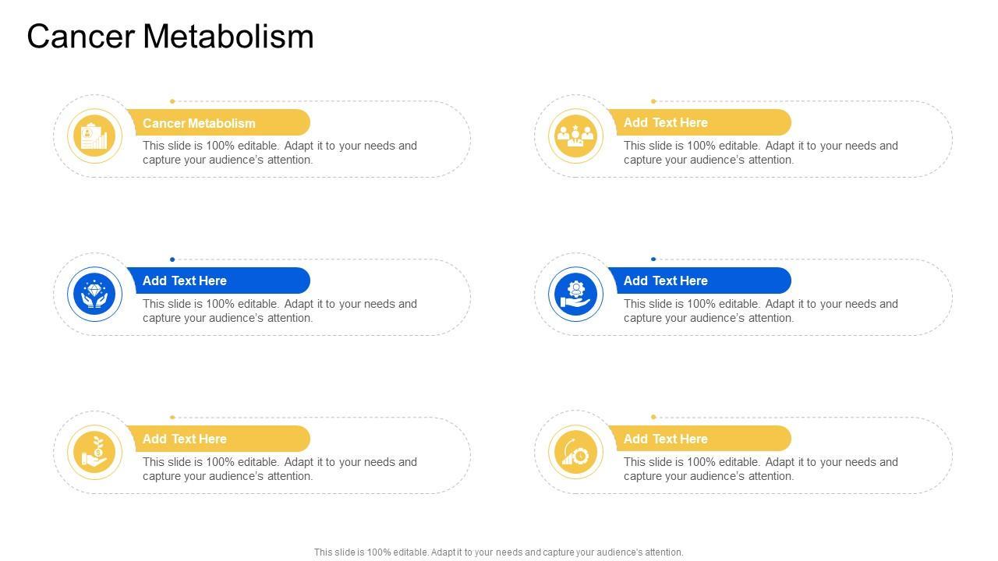The height and width of the screenshot is (561, 998).
Task: Select description text beside gear clock icon
Action: 760,469
